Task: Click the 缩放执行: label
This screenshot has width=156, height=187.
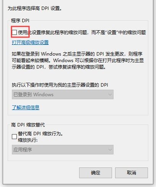Action: pos(28,140)
